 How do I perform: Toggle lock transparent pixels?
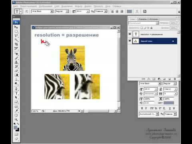tap(142, 28)
